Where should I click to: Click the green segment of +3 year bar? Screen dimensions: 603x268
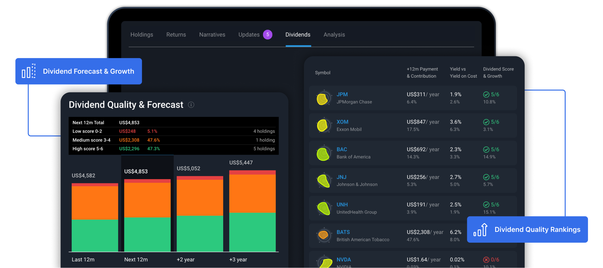click(x=252, y=232)
